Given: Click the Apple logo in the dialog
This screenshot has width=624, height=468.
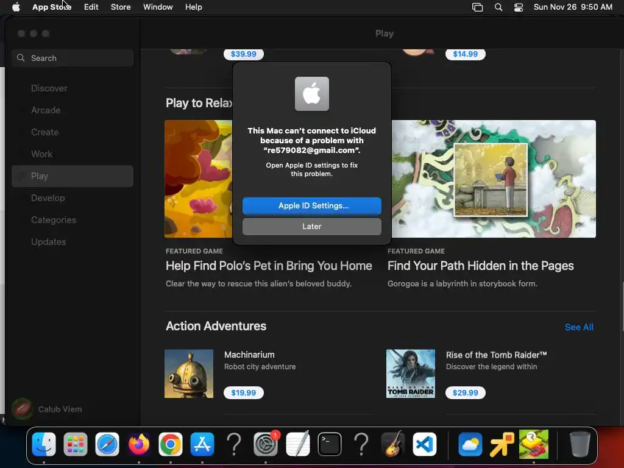Looking at the screenshot, I should tap(312, 94).
